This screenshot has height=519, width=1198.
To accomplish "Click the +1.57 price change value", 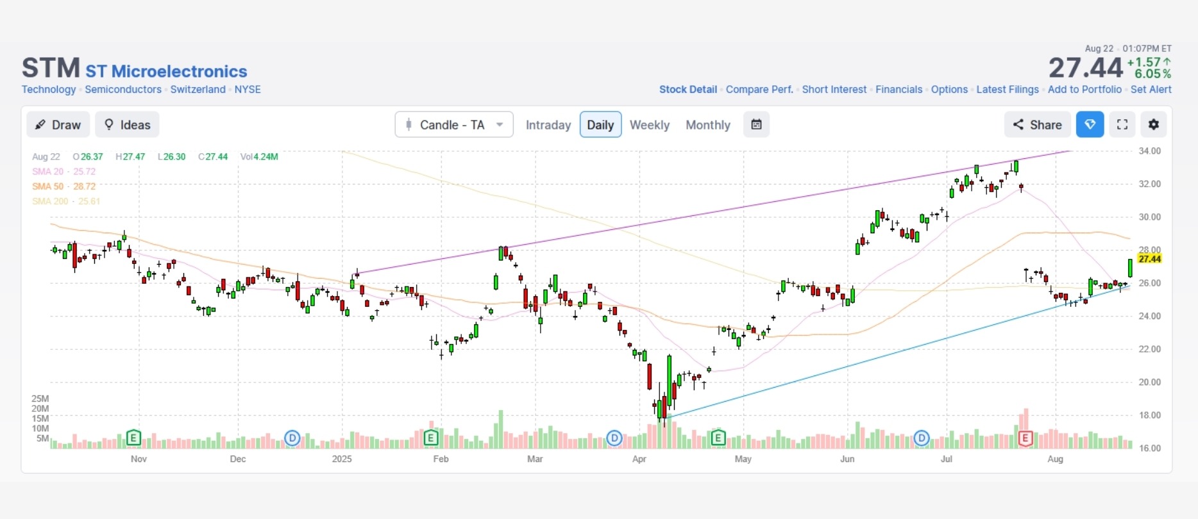I will (1149, 62).
